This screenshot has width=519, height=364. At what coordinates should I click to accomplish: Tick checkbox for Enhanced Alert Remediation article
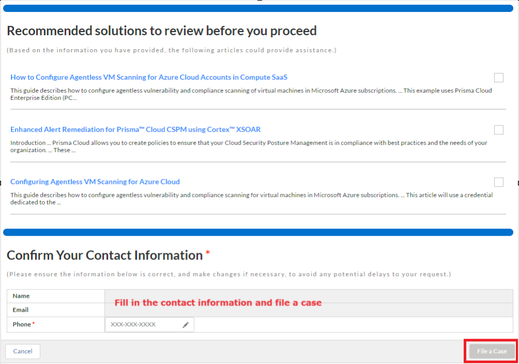[x=498, y=130]
